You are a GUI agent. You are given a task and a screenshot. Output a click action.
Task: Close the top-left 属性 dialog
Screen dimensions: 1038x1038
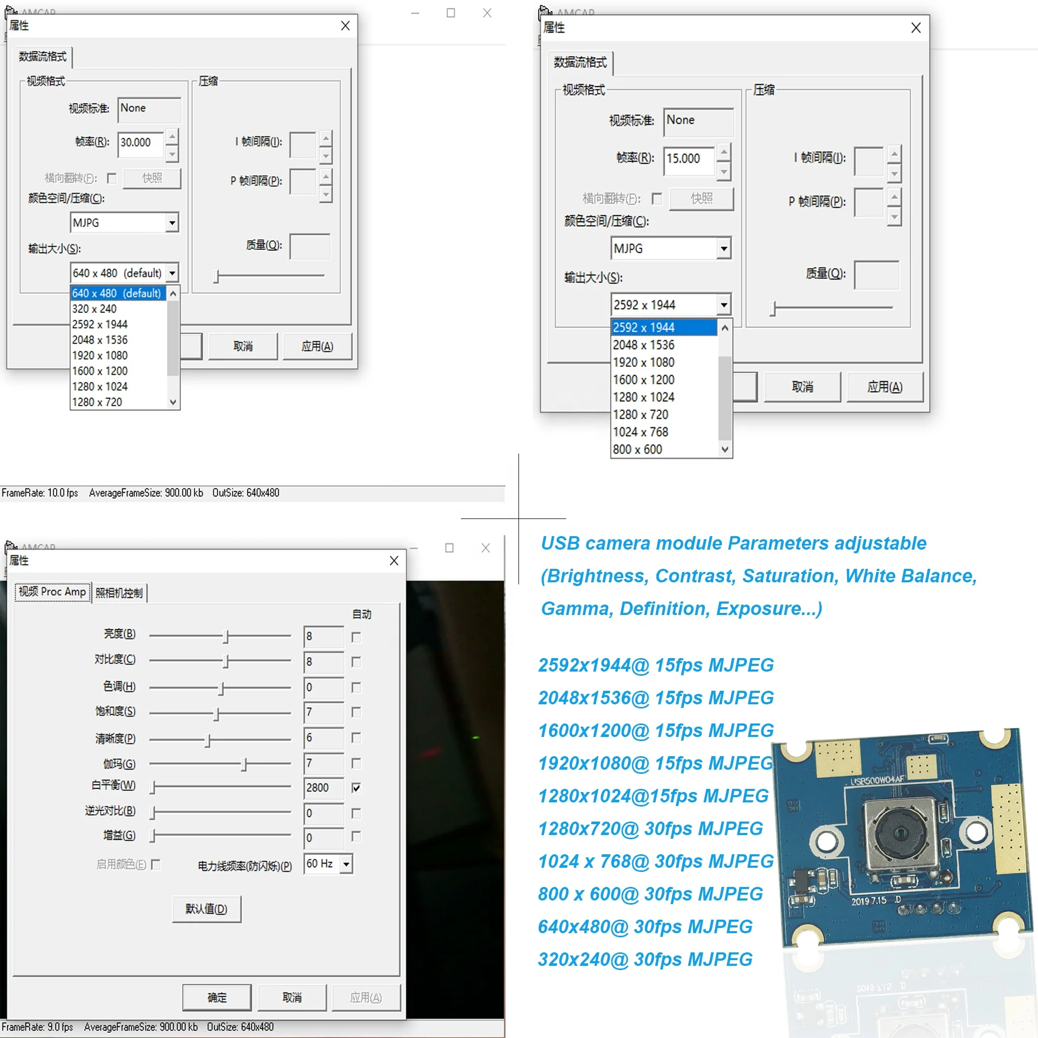[346, 26]
